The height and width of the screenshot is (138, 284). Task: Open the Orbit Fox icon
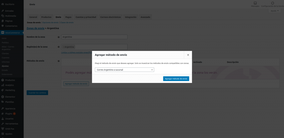coord(2,129)
